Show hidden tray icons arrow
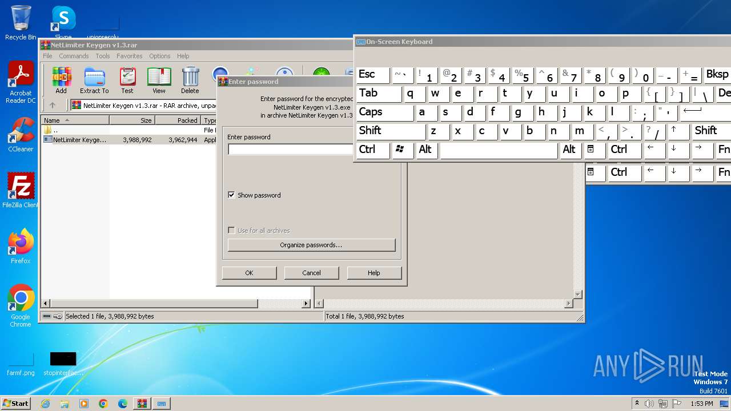731x411 pixels. coord(637,404)
